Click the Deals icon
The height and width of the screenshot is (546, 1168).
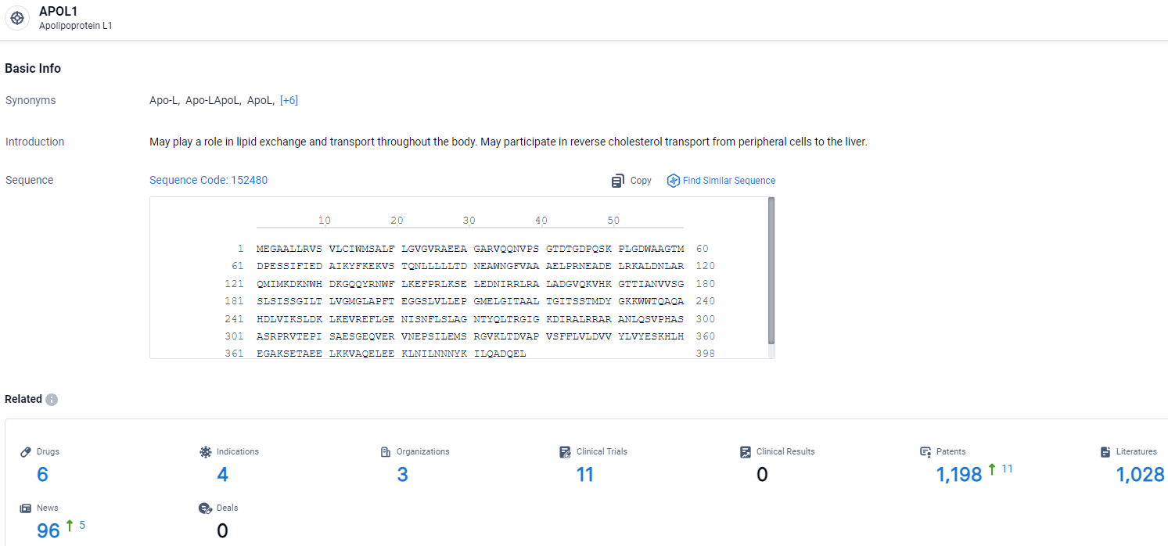[206, 508]
